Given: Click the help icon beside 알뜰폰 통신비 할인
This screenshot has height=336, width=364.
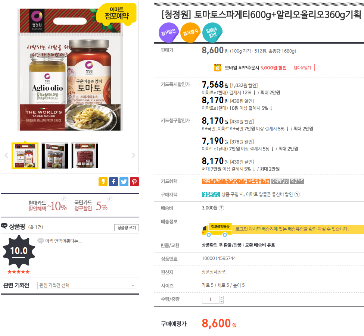Looking at the screenshot, I should (297, 194).
